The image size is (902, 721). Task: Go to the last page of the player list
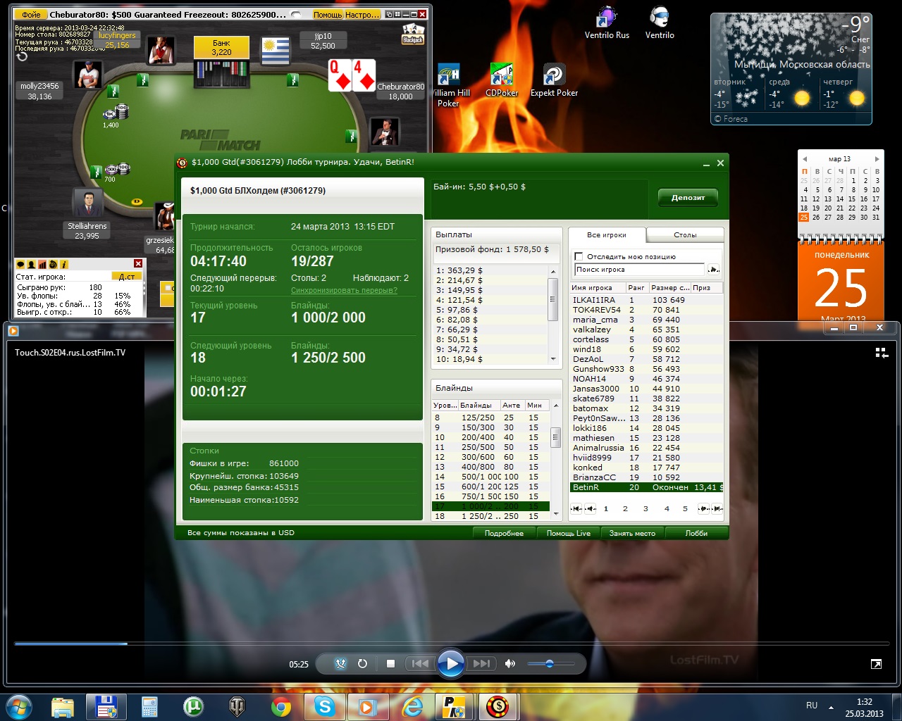(x=717, y=508)
